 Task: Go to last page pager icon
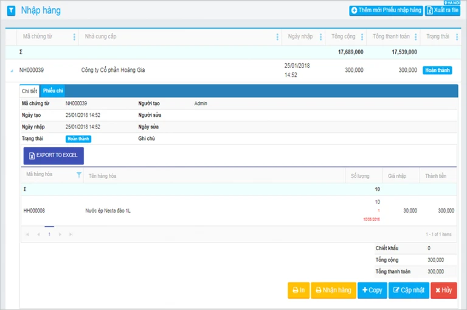click(x=71, y=234)
